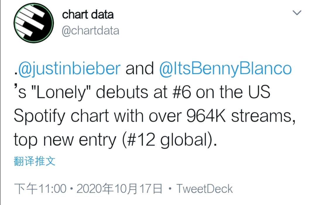Click the 翻译推文 translate tweet link
This screenshot has height=205, width=316.
click(35, 161)
